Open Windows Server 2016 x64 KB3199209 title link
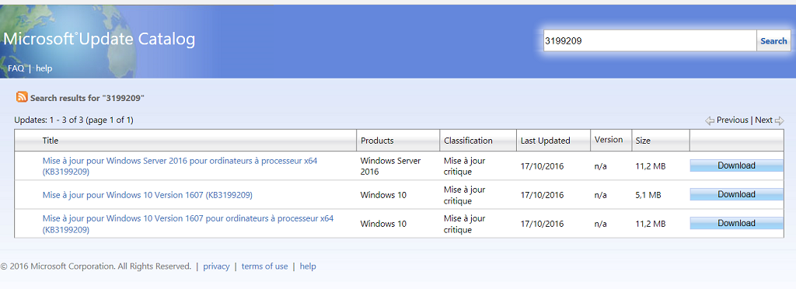 coord(180,166)
